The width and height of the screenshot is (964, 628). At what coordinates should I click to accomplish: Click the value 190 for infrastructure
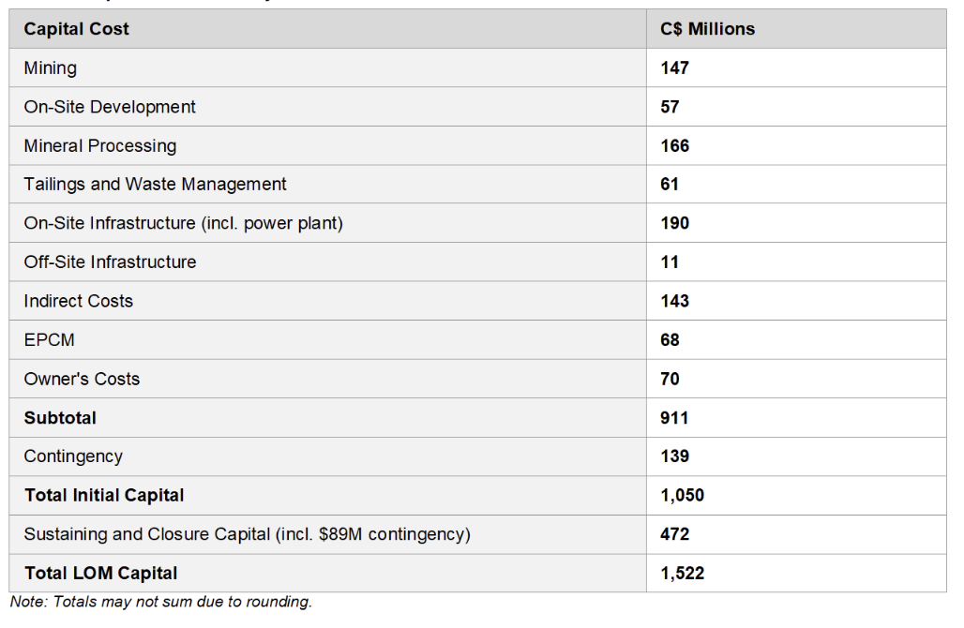[x=674, y=223]
